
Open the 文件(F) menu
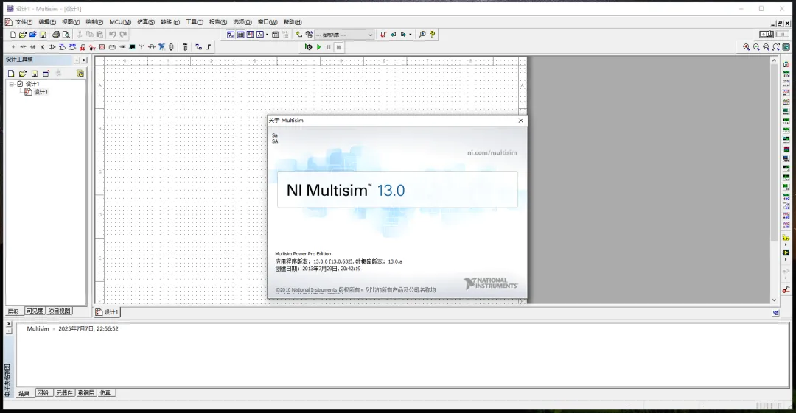(24, 22)
